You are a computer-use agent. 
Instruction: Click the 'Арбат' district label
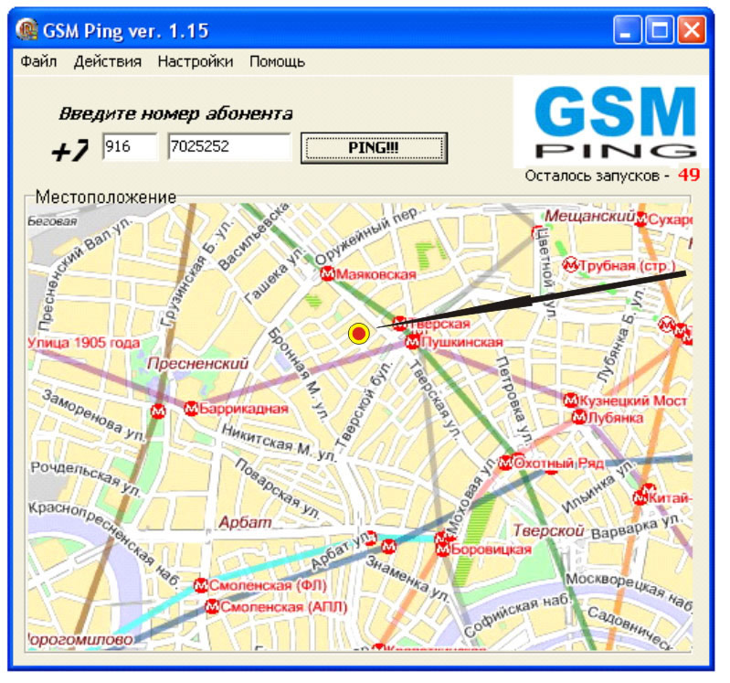tap(246, 522)
